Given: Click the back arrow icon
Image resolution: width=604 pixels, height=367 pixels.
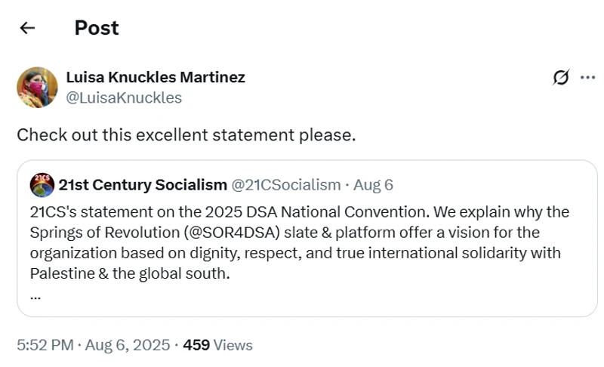Looking at the screenshot, I should 28,29.
